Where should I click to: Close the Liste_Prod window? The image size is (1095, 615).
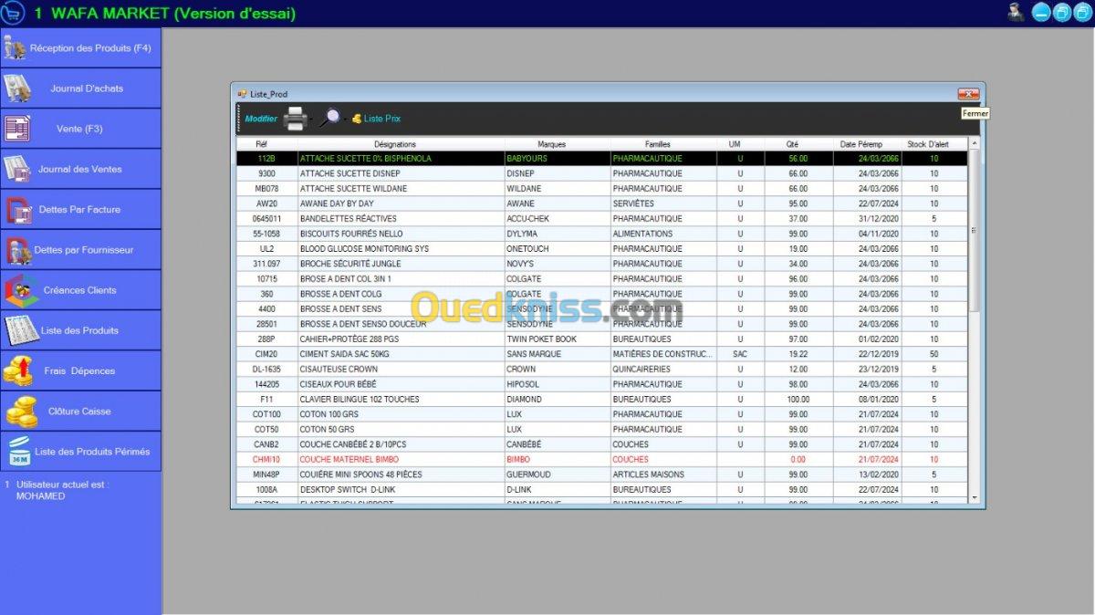[968, 94]
